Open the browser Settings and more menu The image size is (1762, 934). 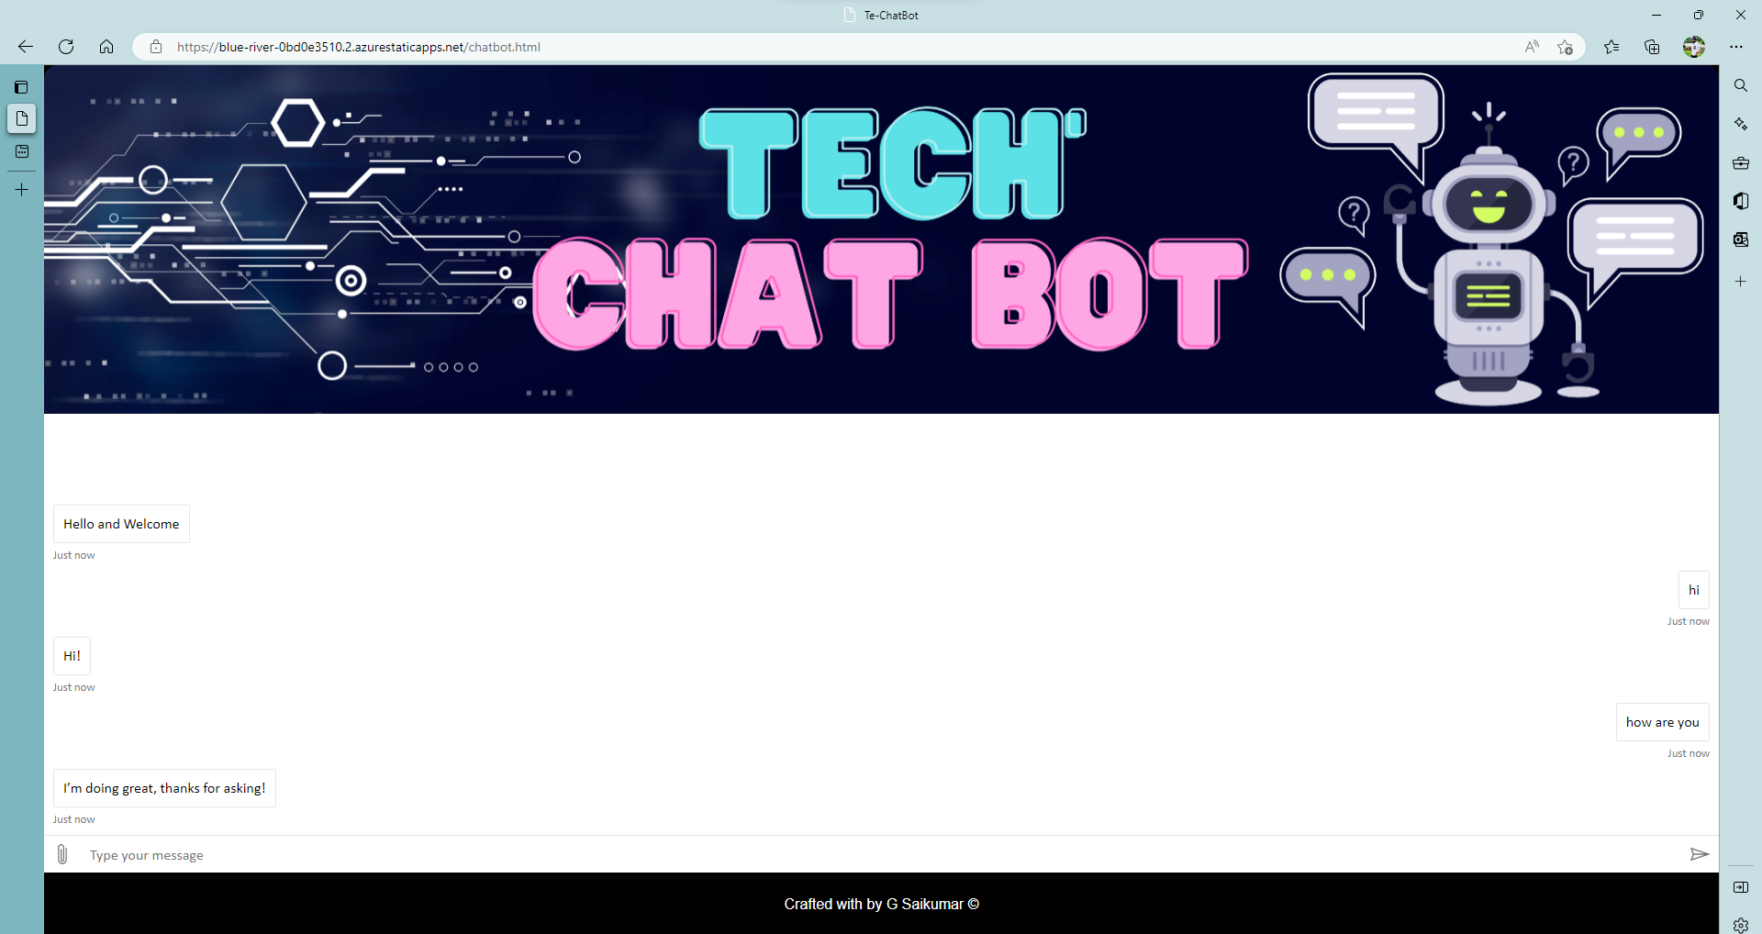coord(1736,47)
